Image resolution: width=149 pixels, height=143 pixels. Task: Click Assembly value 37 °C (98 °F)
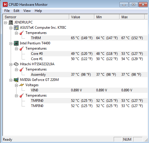(x=81, y=75)
